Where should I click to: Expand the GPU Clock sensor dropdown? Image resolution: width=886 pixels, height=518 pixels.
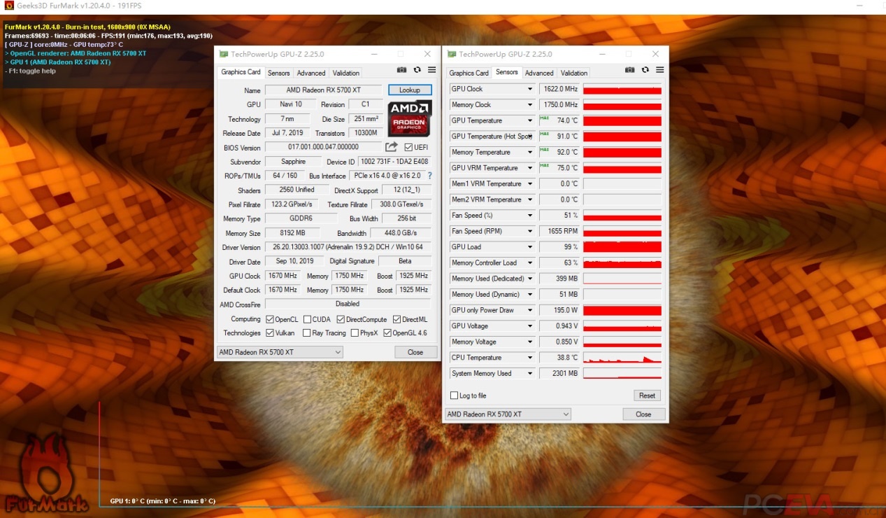[x=529, y=89]
